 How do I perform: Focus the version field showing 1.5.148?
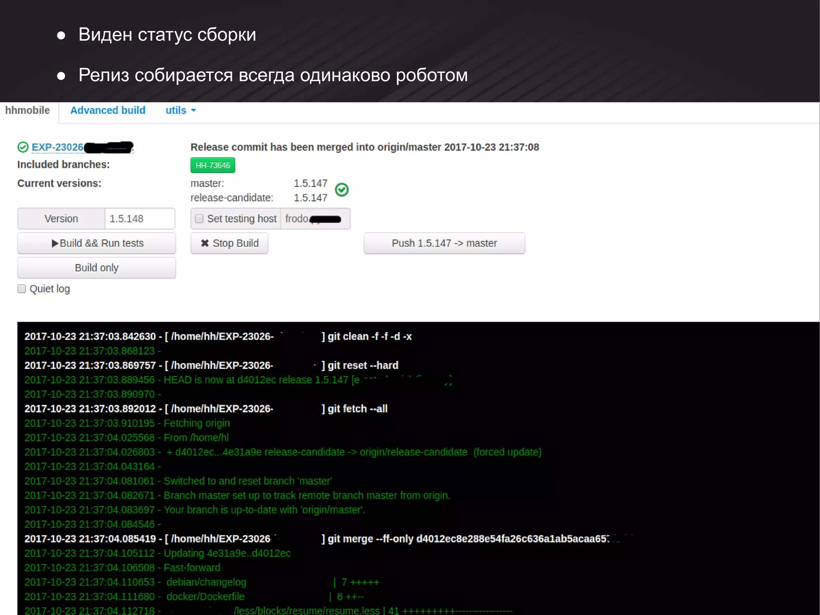pyautogui.click(x=140, y=219)
